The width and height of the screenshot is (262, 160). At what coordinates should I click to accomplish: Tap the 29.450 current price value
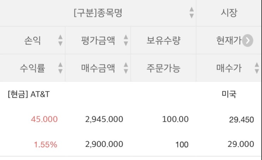click(242, 120)
